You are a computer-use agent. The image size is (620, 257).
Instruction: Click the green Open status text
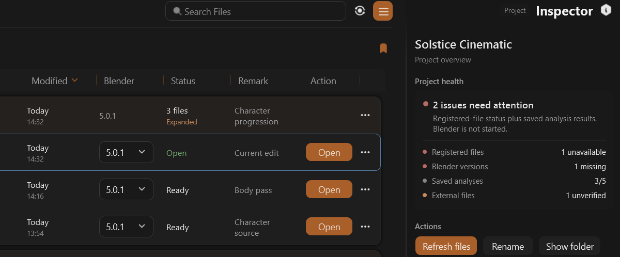tap(176, 153)
